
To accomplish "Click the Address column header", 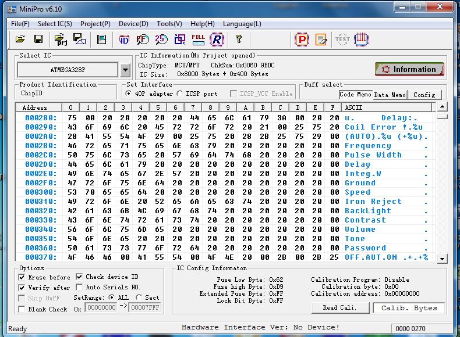I will pyautogui.click(x=39, y=107).
